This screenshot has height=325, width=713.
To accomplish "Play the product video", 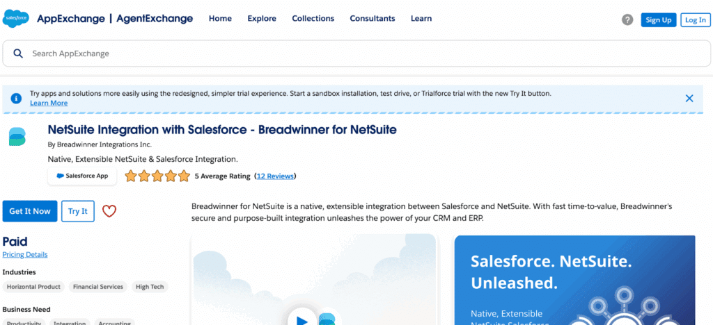I will pos(302,319).
